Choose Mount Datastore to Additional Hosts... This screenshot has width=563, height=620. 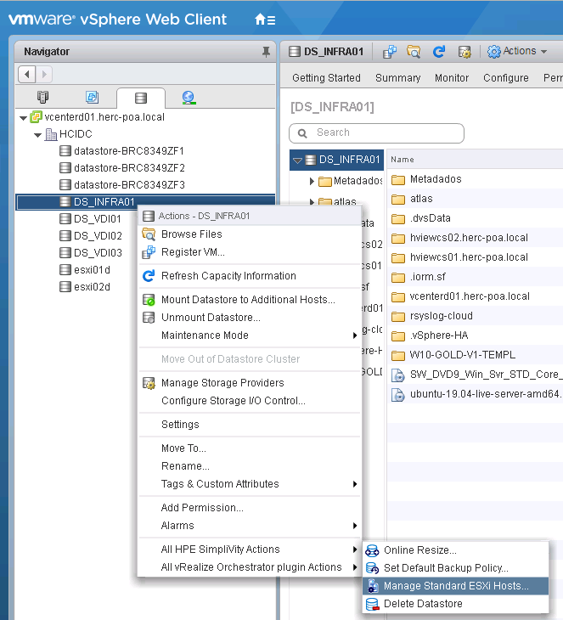point(250,300)
